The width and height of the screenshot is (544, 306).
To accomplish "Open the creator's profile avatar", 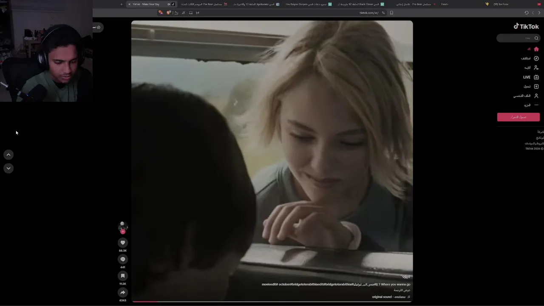I will 123,226.
